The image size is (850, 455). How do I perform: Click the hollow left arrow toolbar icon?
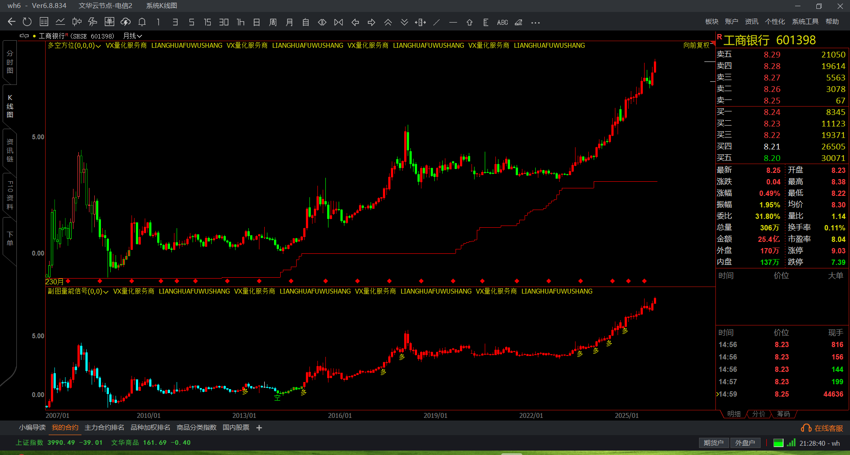click(x=355, y=22)
